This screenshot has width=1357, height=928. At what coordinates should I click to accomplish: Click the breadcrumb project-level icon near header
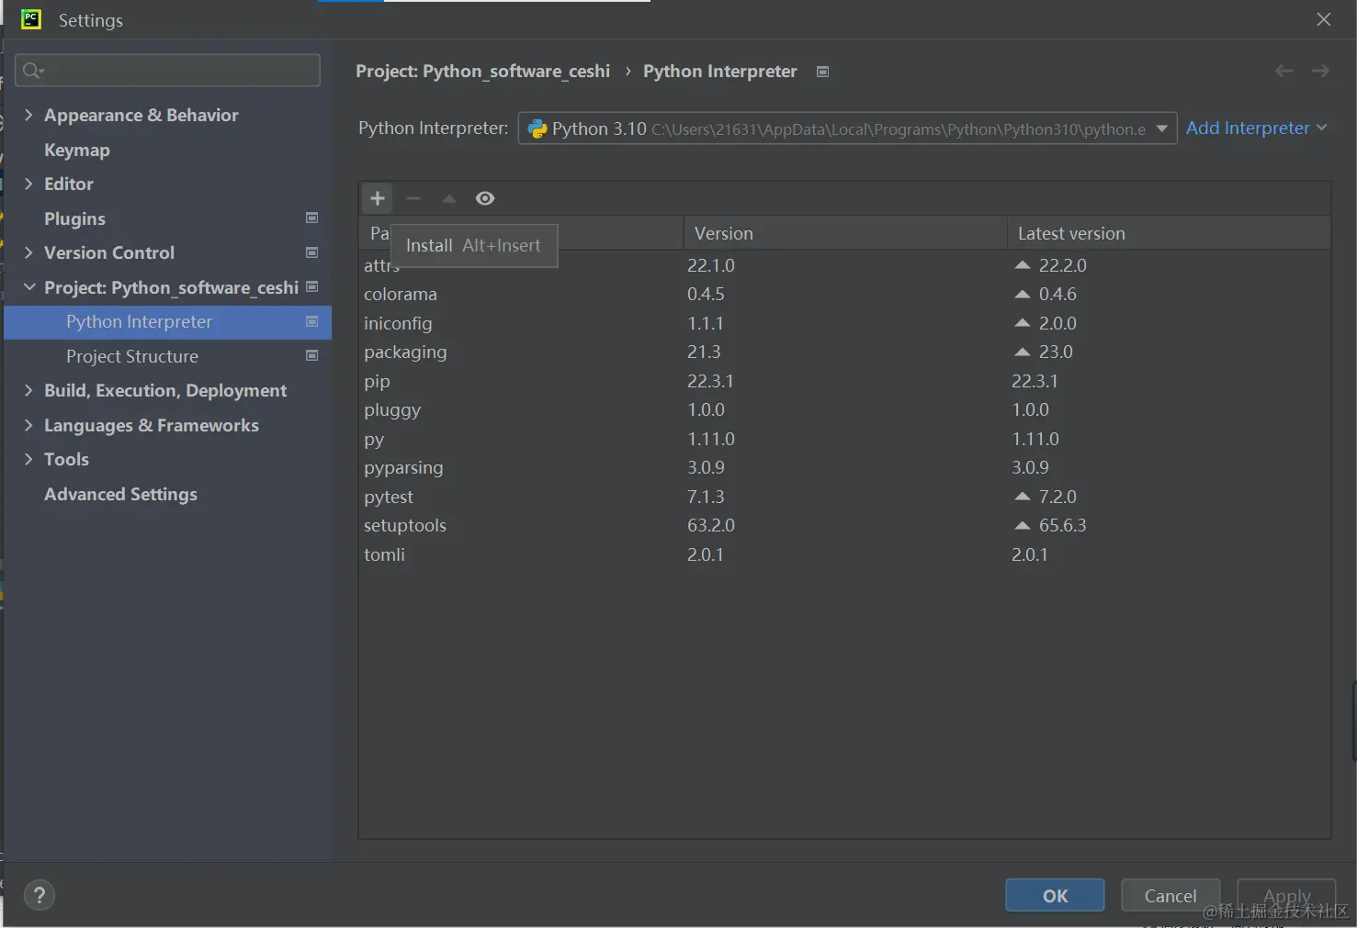tap(822, 72)
